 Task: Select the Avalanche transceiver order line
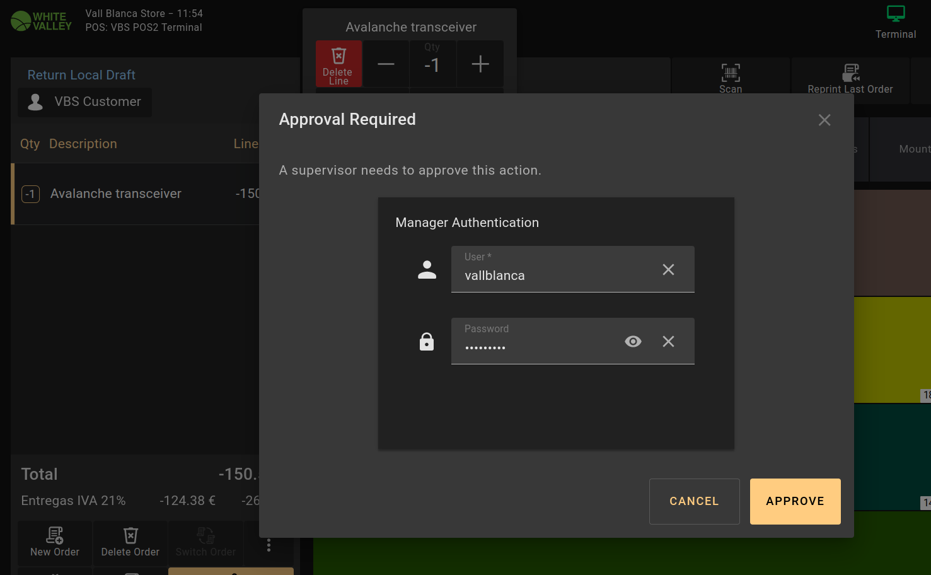(x=136, y=194)
